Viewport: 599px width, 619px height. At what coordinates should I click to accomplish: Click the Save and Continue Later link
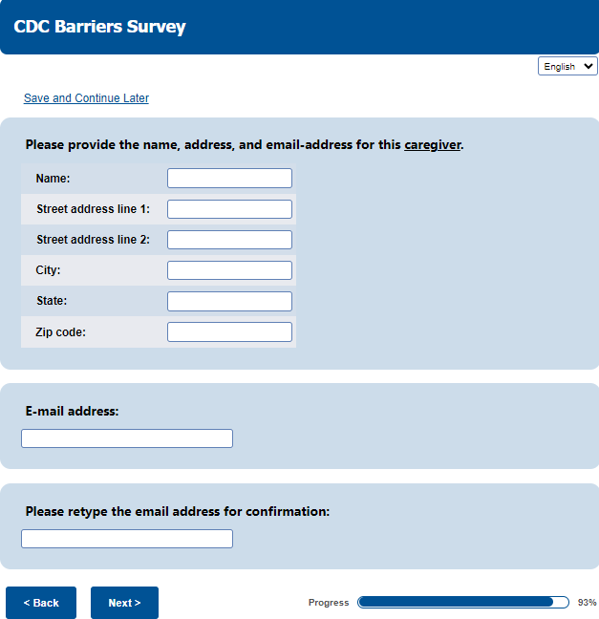(86, 98)
